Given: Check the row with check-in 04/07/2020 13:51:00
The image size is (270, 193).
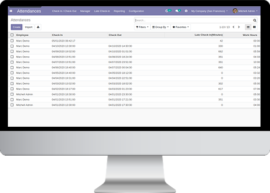Looking at the screenshot, I should point(12,62).
